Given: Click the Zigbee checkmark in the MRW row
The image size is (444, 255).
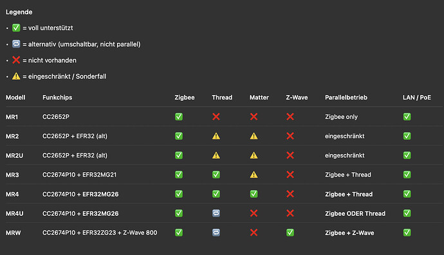Looking at the screenshot, I should (179, 233).
